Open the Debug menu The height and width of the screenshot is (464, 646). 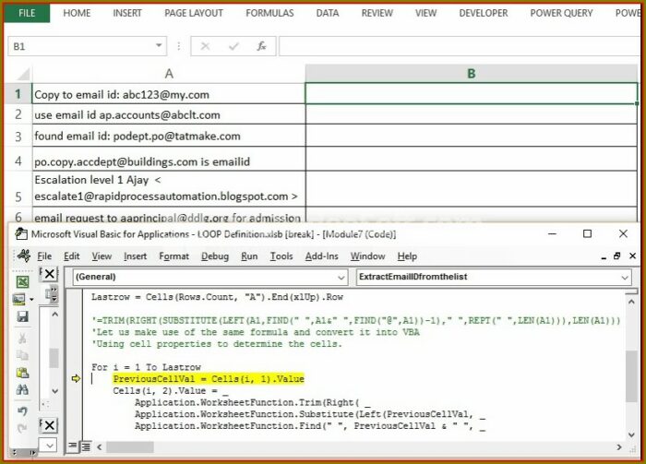(215, 256)
